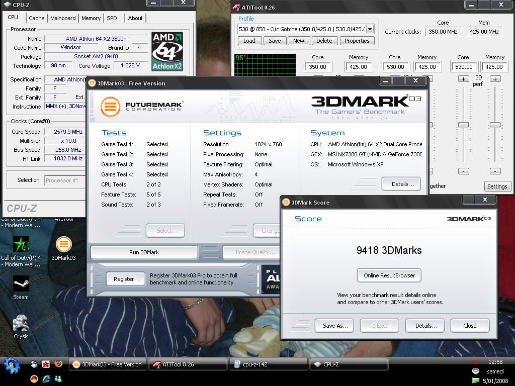515x386 pixels.
Task: Switch to cpu-z-142 taskbar button
Action: [269, 364]
